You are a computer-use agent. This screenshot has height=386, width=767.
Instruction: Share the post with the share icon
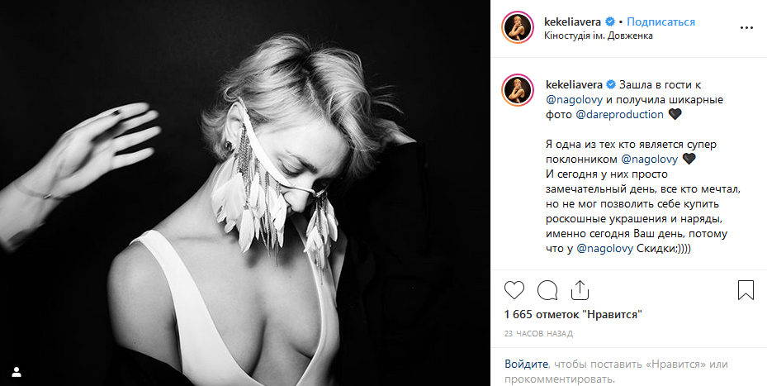(580, 290)
